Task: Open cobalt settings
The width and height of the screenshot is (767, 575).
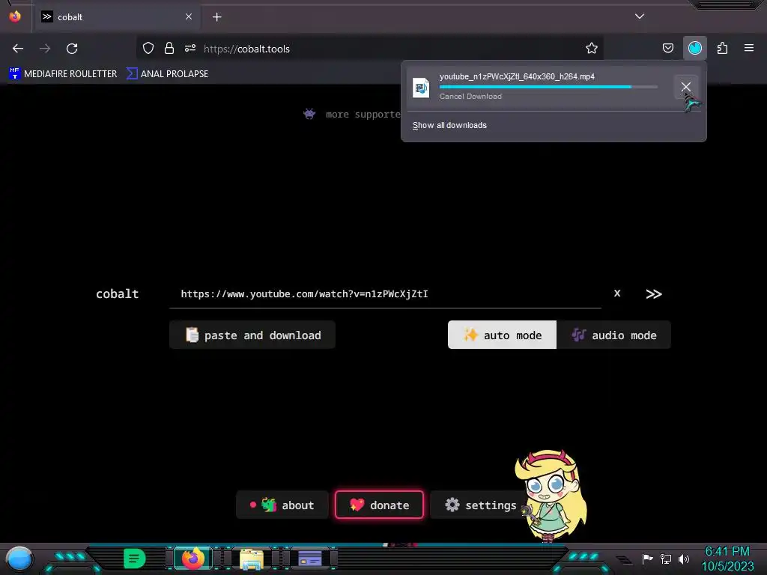Action: (x=480, y=505)
